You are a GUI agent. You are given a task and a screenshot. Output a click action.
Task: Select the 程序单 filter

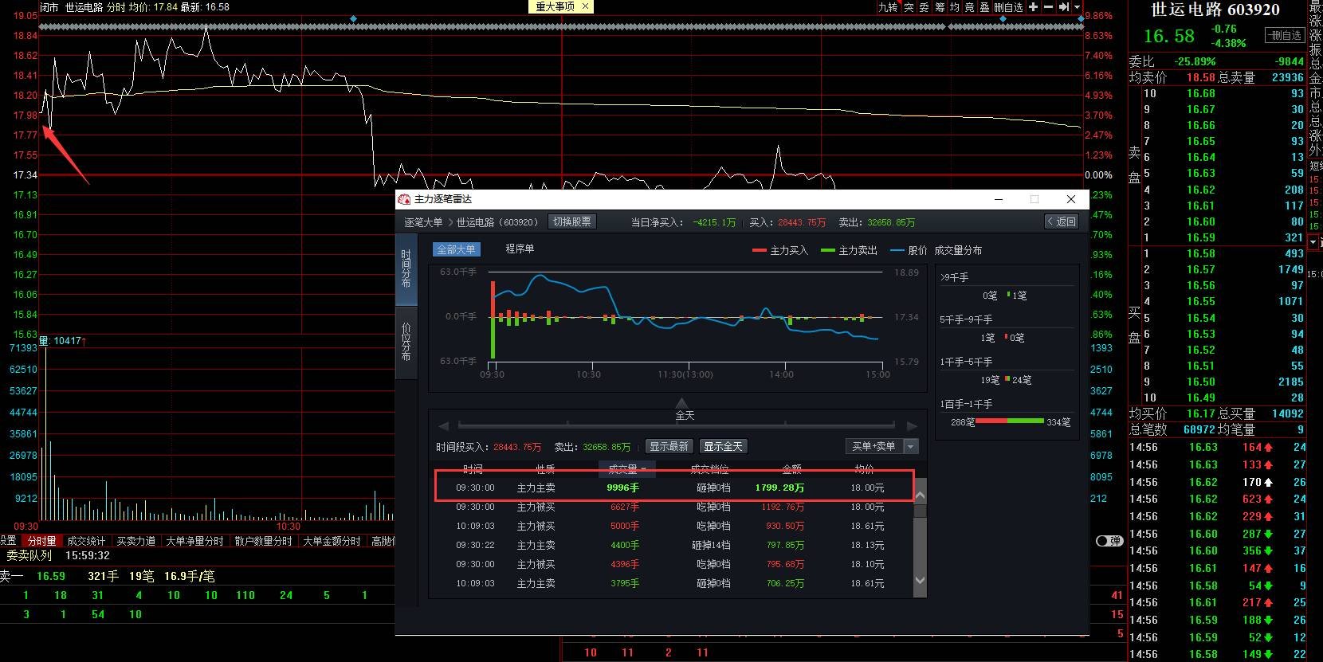[x=520, y=249]
